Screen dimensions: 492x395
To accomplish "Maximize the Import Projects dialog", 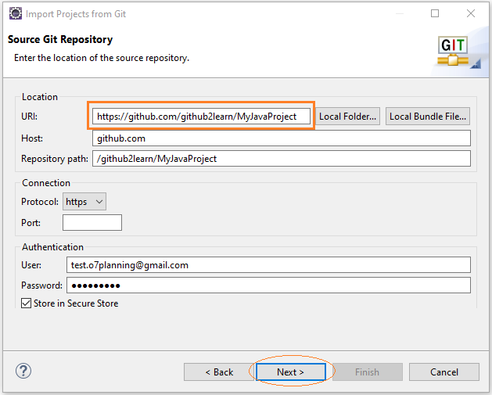I will (x=435, y=13).
